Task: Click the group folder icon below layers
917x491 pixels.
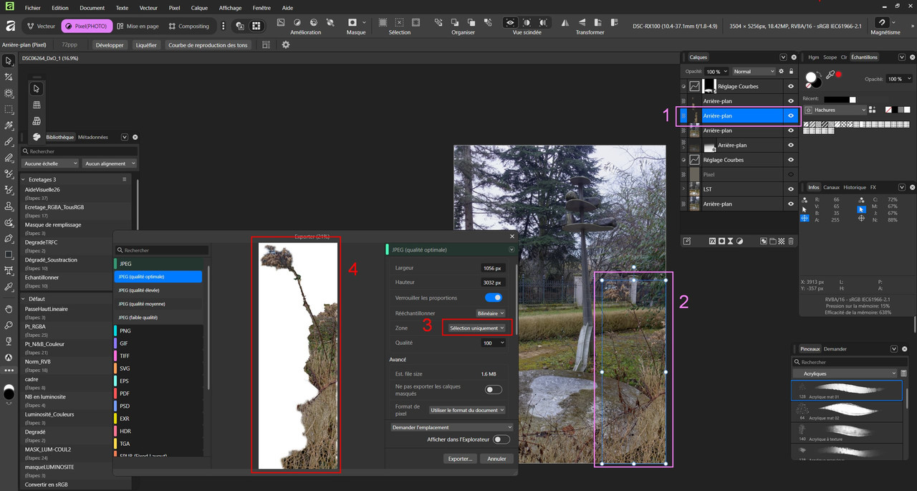Action: 774,242
